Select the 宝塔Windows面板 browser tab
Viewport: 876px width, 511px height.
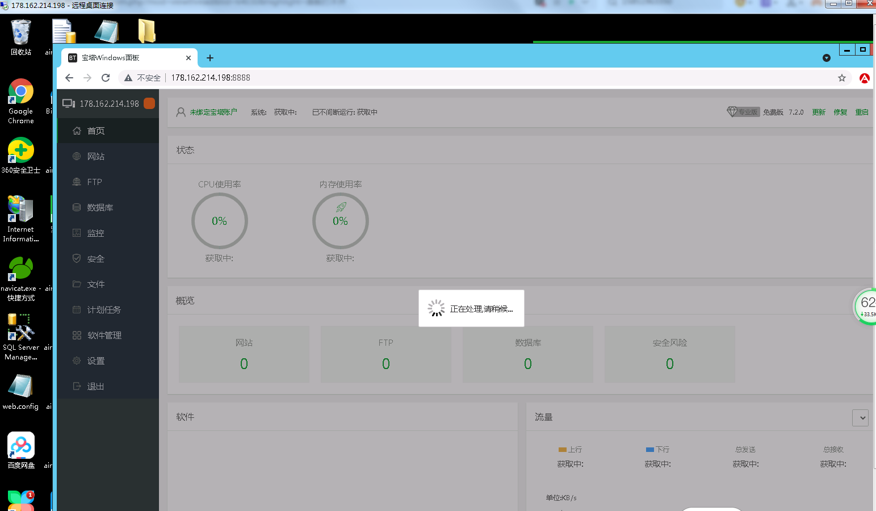tap(129, 58)
